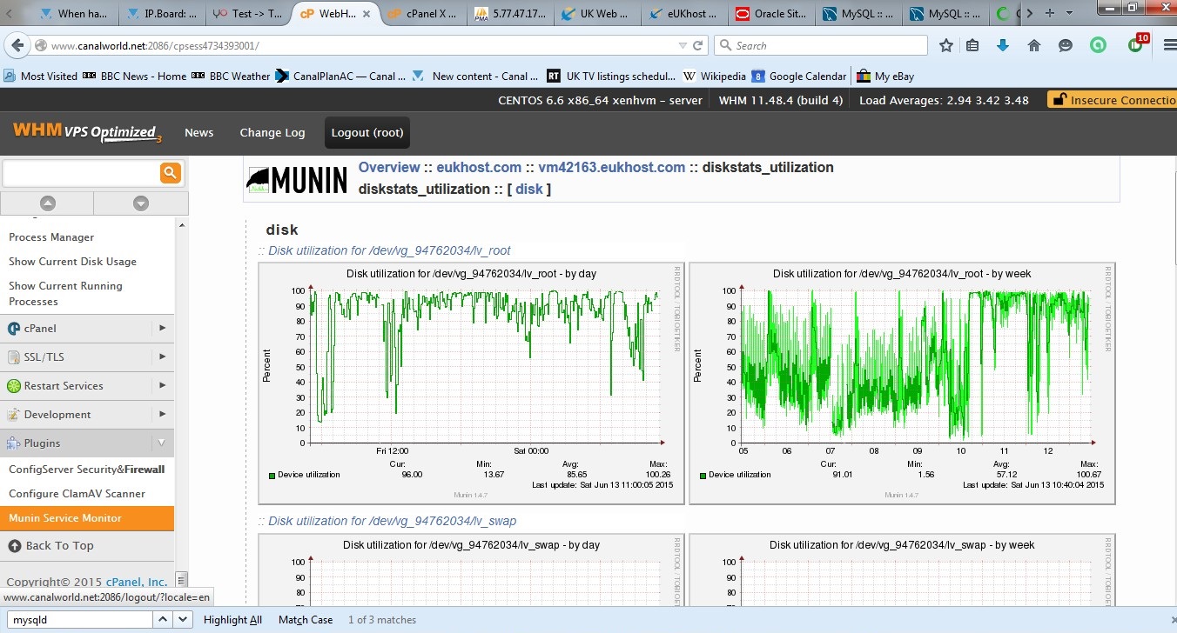Go to the browser home page icon

tap(1034, 45)
